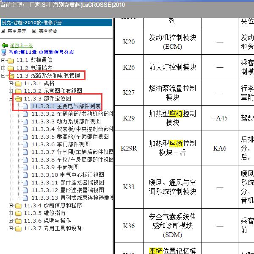Viewport: 254px width, 254px height.
Task: Click the page icon of 11.3.3.2 车辆前部
Action: click(25, 114)
